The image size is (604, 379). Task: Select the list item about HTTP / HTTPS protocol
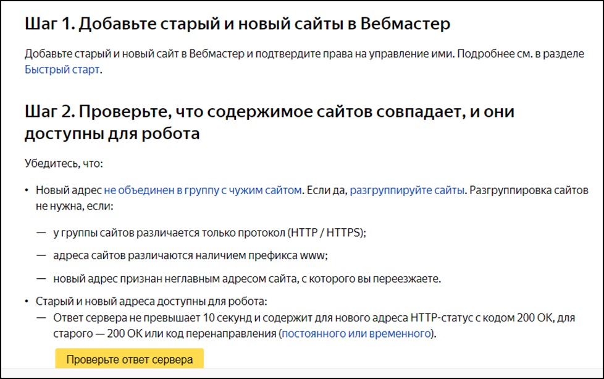tap(209, 232)
